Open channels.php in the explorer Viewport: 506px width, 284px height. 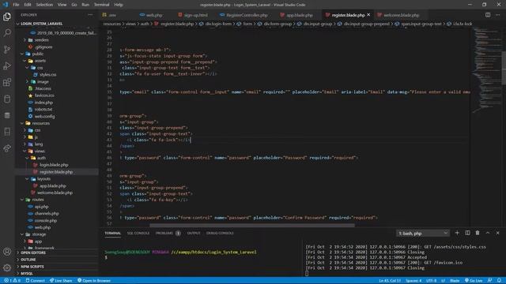click(x=47, y=214)
